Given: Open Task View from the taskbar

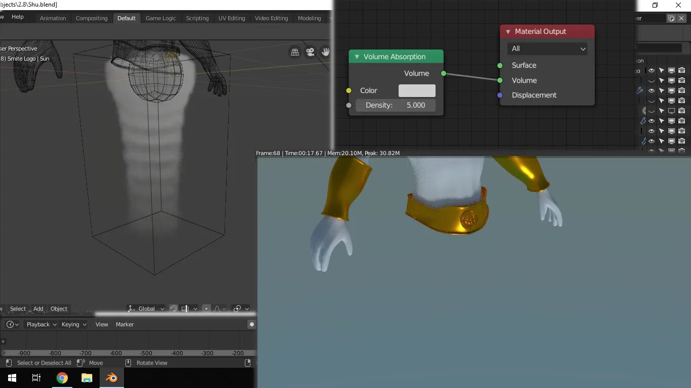Looking at the screenshot, I should [x=36, y=378].
